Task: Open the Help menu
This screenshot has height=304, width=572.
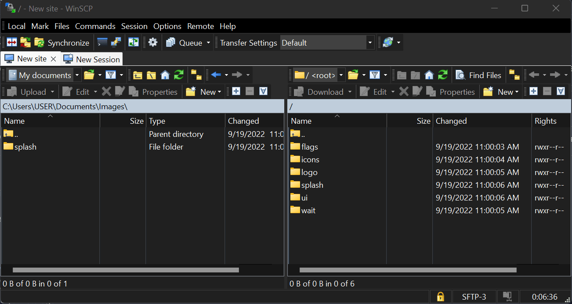Action: 228,26
